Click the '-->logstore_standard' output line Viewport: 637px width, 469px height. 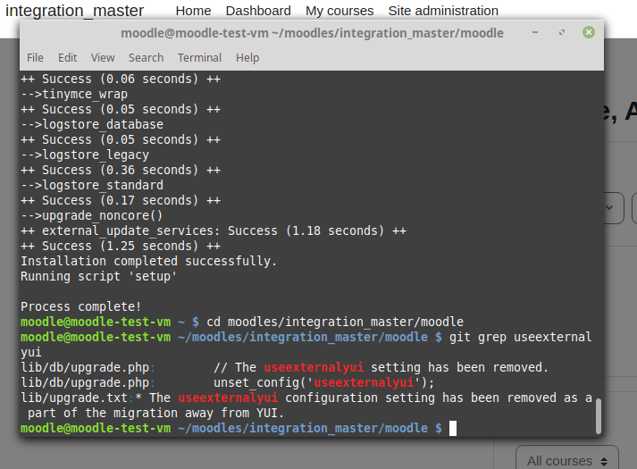tap(92, 185)
